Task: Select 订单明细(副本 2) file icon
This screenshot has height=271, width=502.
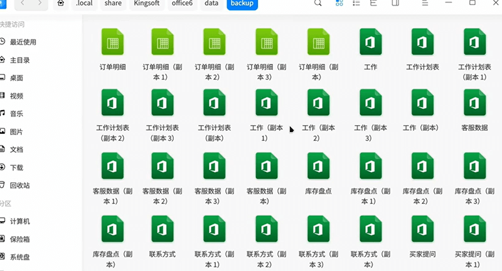Action: click(214, 42)
